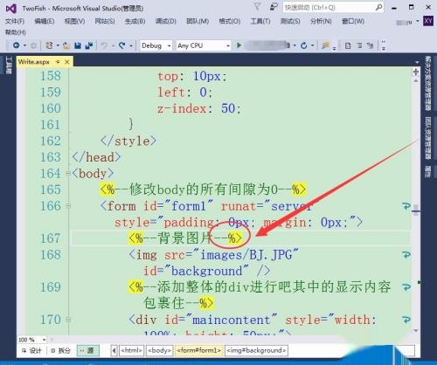Click the browser refresh icon in toolbar
Image resolution: width=437 pixels, height=365 pixels.
pos(304,45)
